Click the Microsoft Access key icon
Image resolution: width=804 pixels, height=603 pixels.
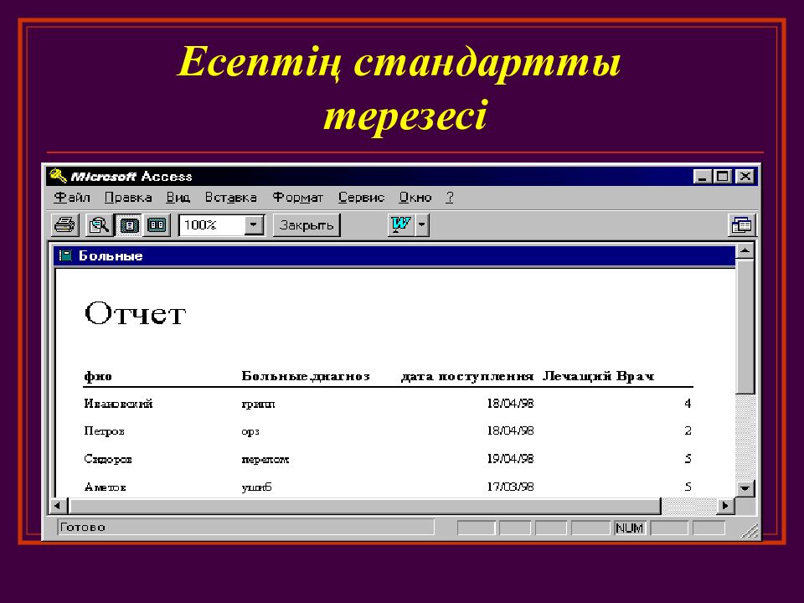pos(58,176)
